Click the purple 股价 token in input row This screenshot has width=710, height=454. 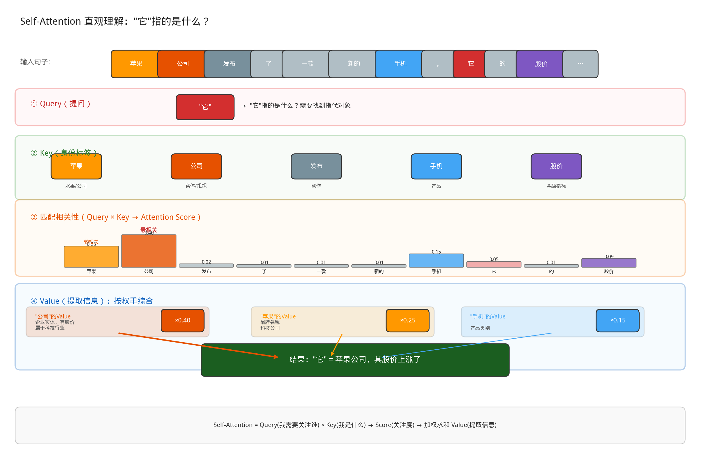[541, 64]
